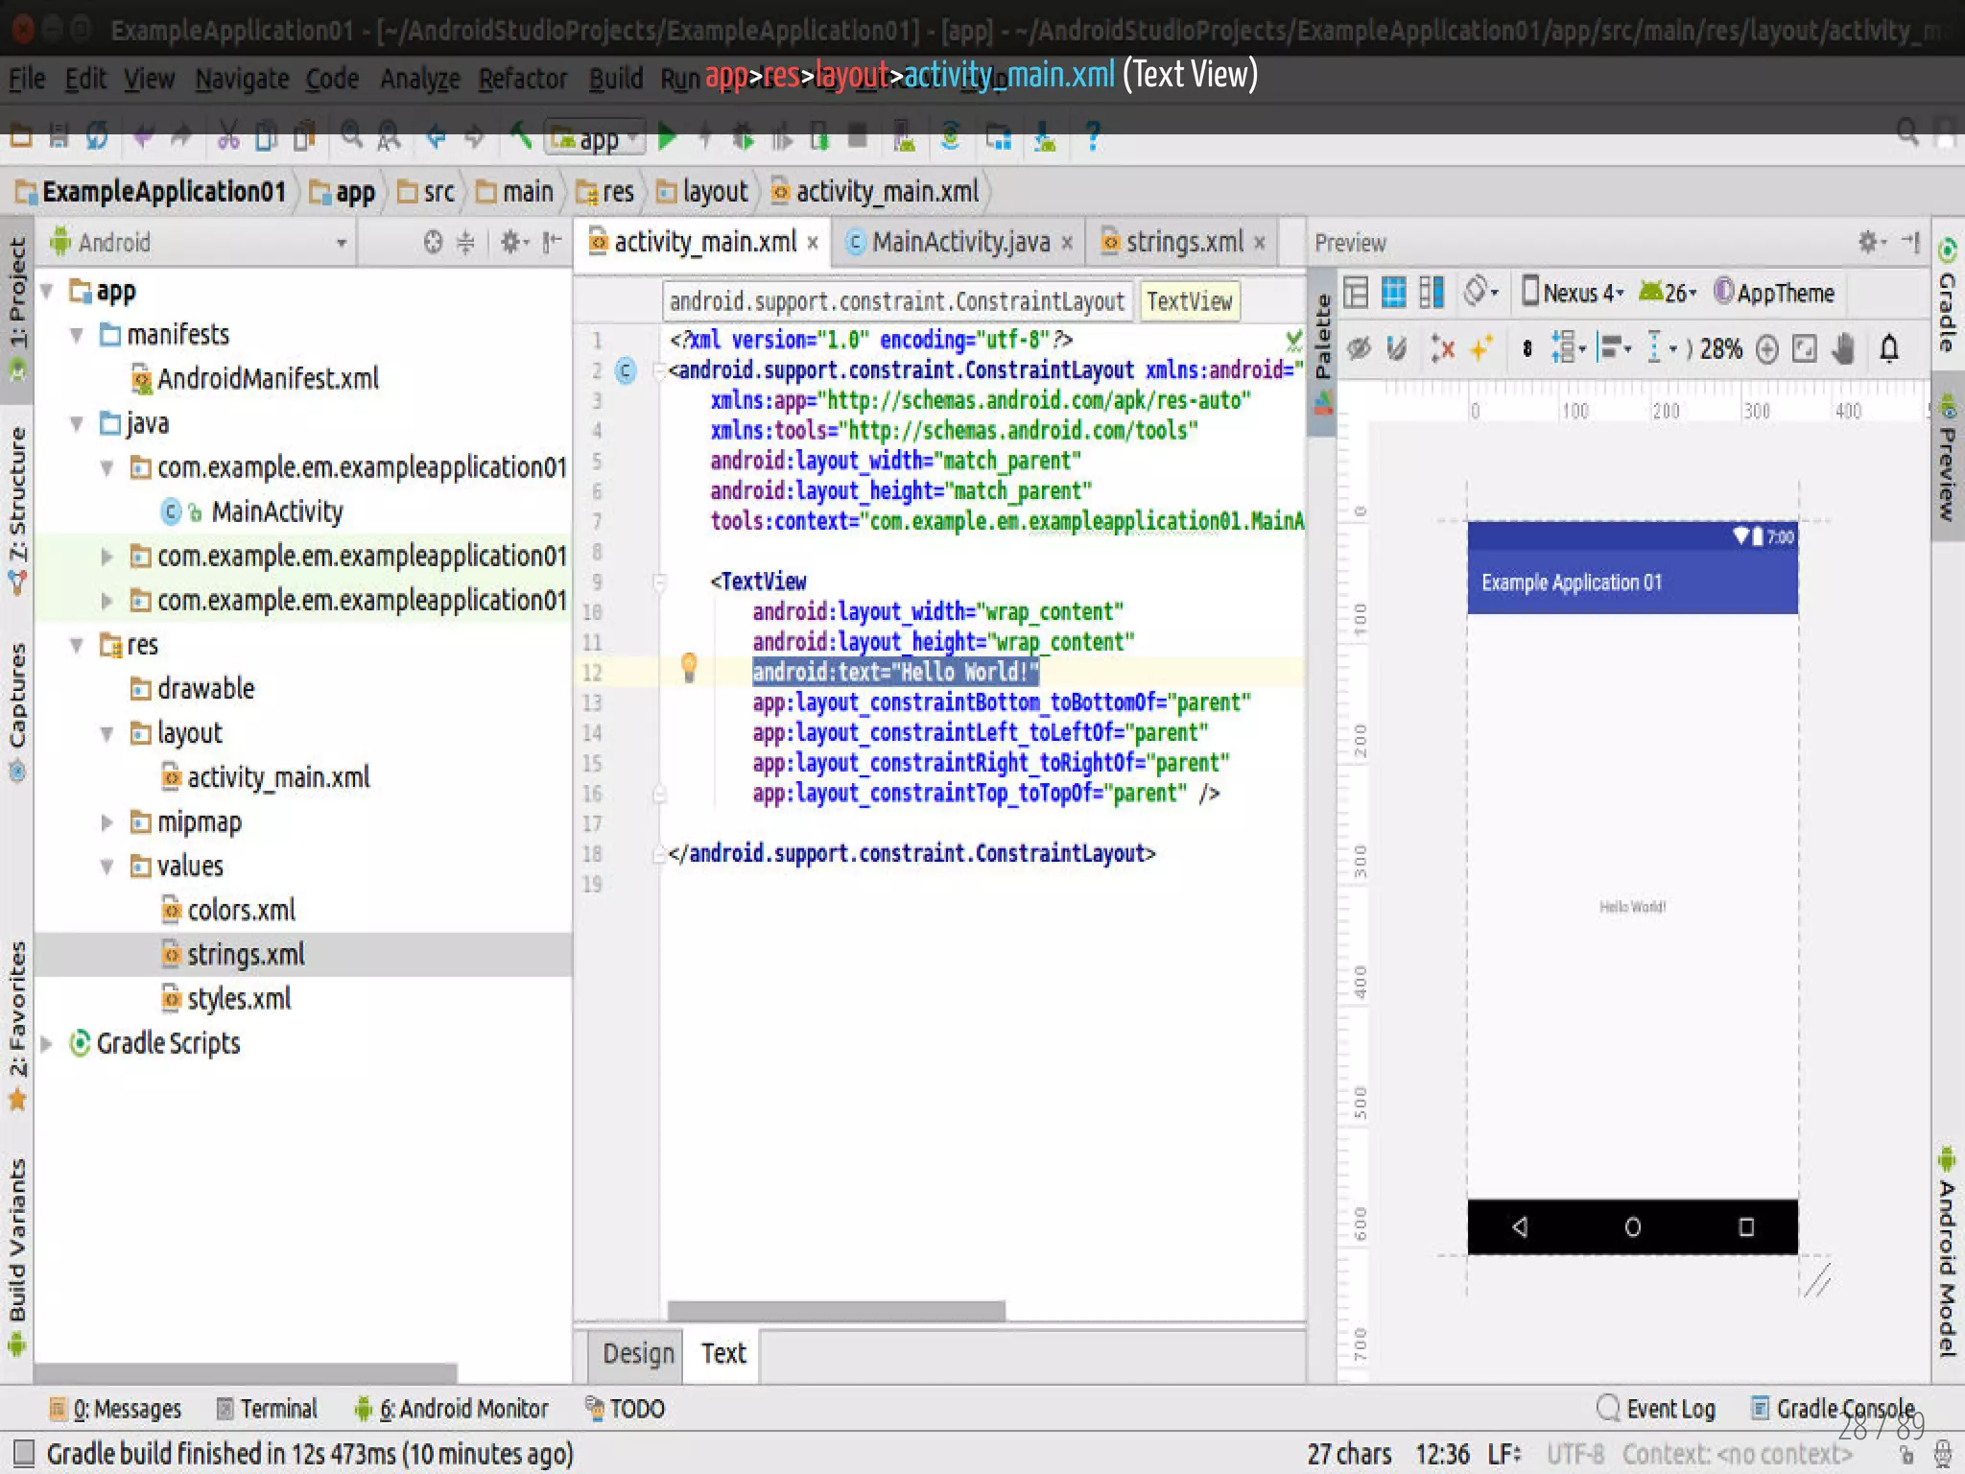Image resolution: width=1965 pixels, height=1474 pixels.
Task: Click the Scroll from Source target icon
Action: (433, 243)
